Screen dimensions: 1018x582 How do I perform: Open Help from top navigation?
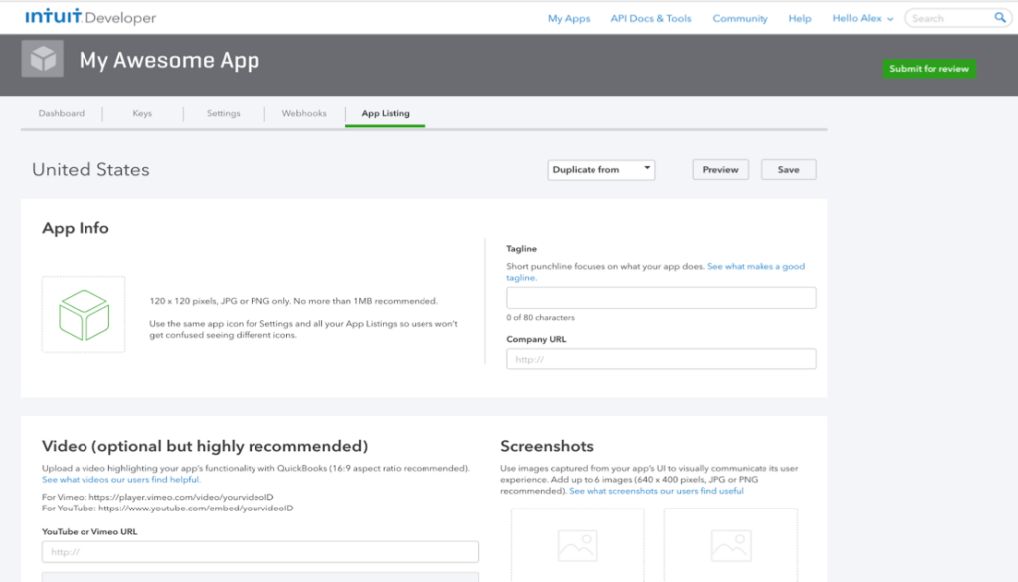tap(800, 18)
